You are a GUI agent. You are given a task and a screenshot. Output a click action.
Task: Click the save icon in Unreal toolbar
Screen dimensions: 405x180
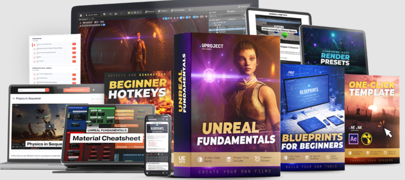click(x=81, y=15)
